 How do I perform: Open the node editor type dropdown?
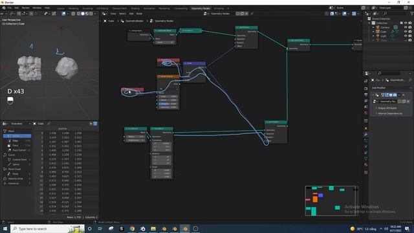[105, 14]
